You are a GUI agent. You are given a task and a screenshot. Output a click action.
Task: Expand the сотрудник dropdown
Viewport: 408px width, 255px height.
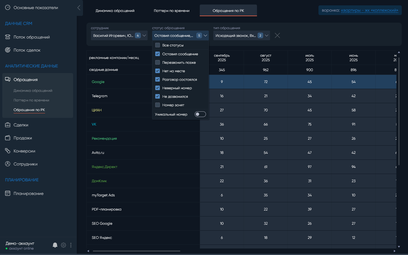tap(144, 35)
